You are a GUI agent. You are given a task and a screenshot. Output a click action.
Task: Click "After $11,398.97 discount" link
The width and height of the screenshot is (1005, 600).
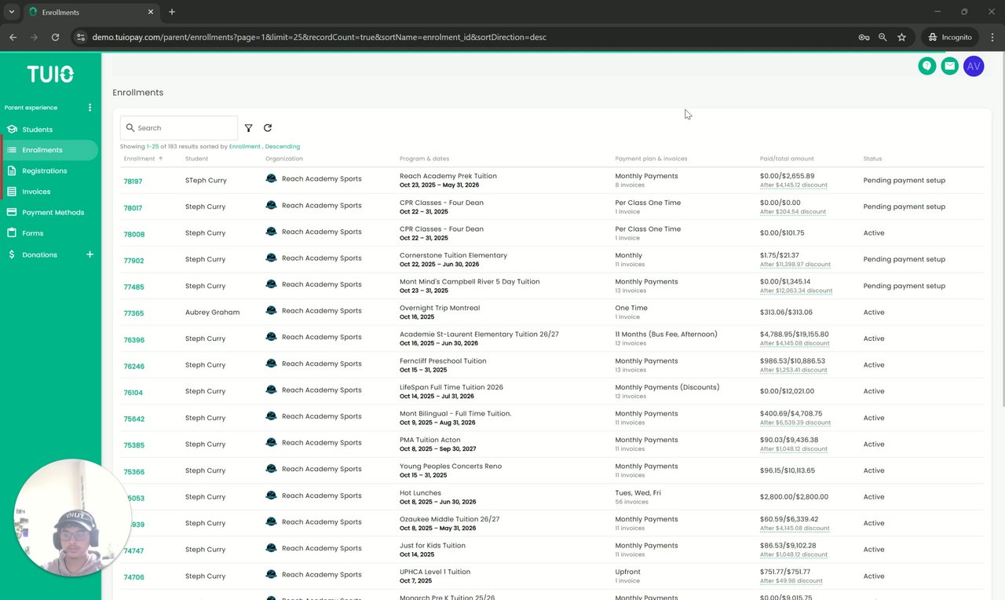(795, 265)
